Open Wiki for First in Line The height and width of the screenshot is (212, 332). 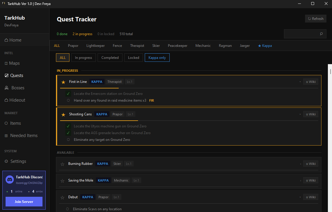point(311,82)
